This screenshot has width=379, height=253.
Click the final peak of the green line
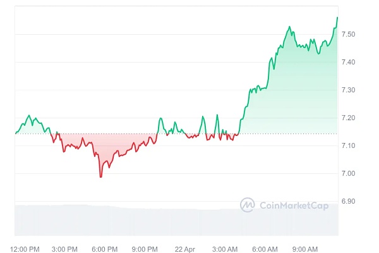tap(337, 17)
